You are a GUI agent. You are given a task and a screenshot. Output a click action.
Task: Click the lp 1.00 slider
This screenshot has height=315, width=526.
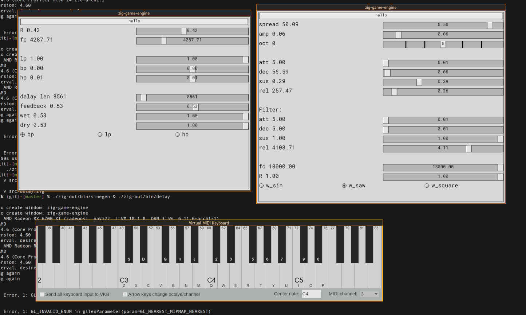(192, 59)
